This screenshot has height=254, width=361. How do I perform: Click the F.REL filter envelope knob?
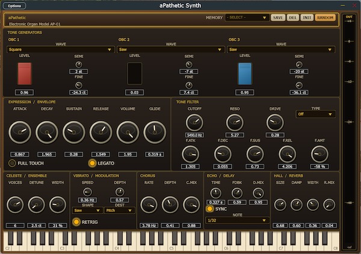tap(288, 154)
